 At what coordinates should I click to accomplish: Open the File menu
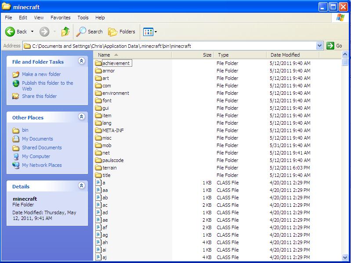(x=8, y=18)
